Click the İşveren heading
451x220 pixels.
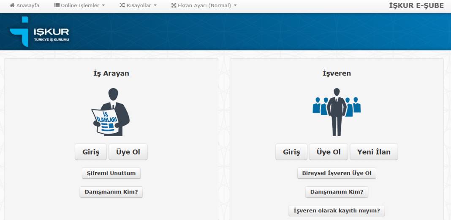[337, 73]
